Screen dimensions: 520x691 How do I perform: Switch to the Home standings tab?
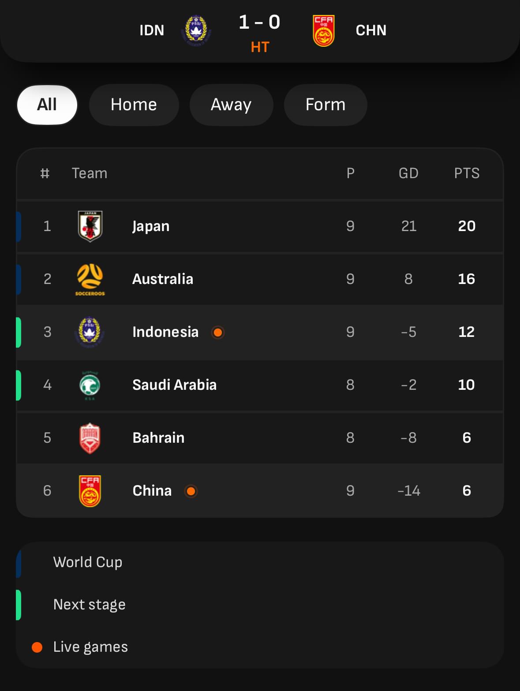(x=134, y=105)
